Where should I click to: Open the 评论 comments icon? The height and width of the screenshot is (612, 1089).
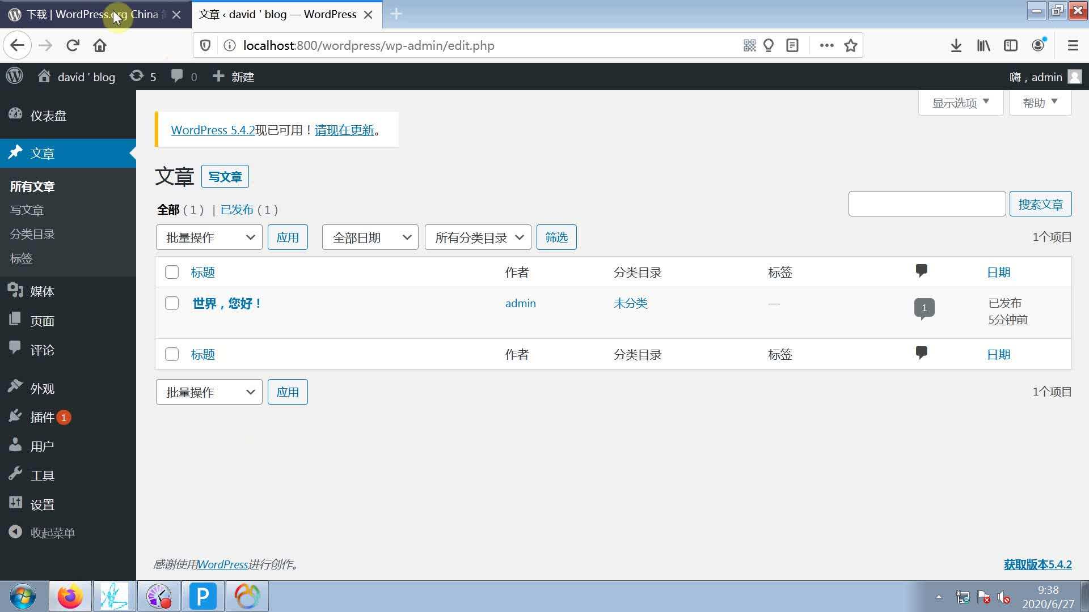point(16,349)
